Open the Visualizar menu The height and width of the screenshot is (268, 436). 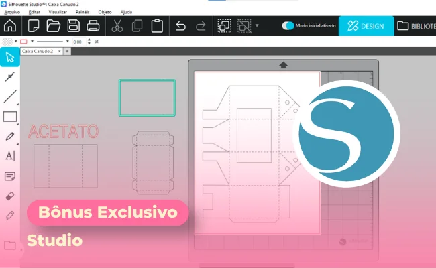tap(58, 12)
